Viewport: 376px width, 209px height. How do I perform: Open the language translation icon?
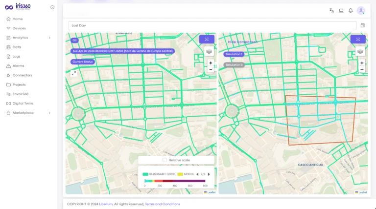click(x=331, y=11)
